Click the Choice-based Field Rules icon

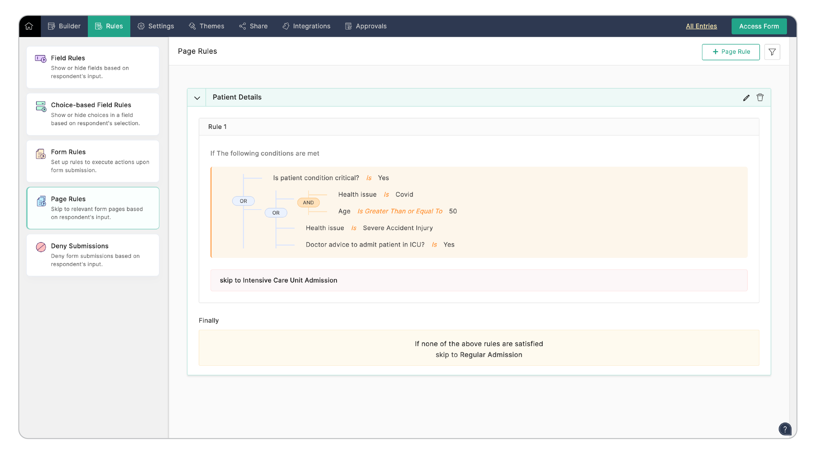pyautogui.click(x=41, y=106)
